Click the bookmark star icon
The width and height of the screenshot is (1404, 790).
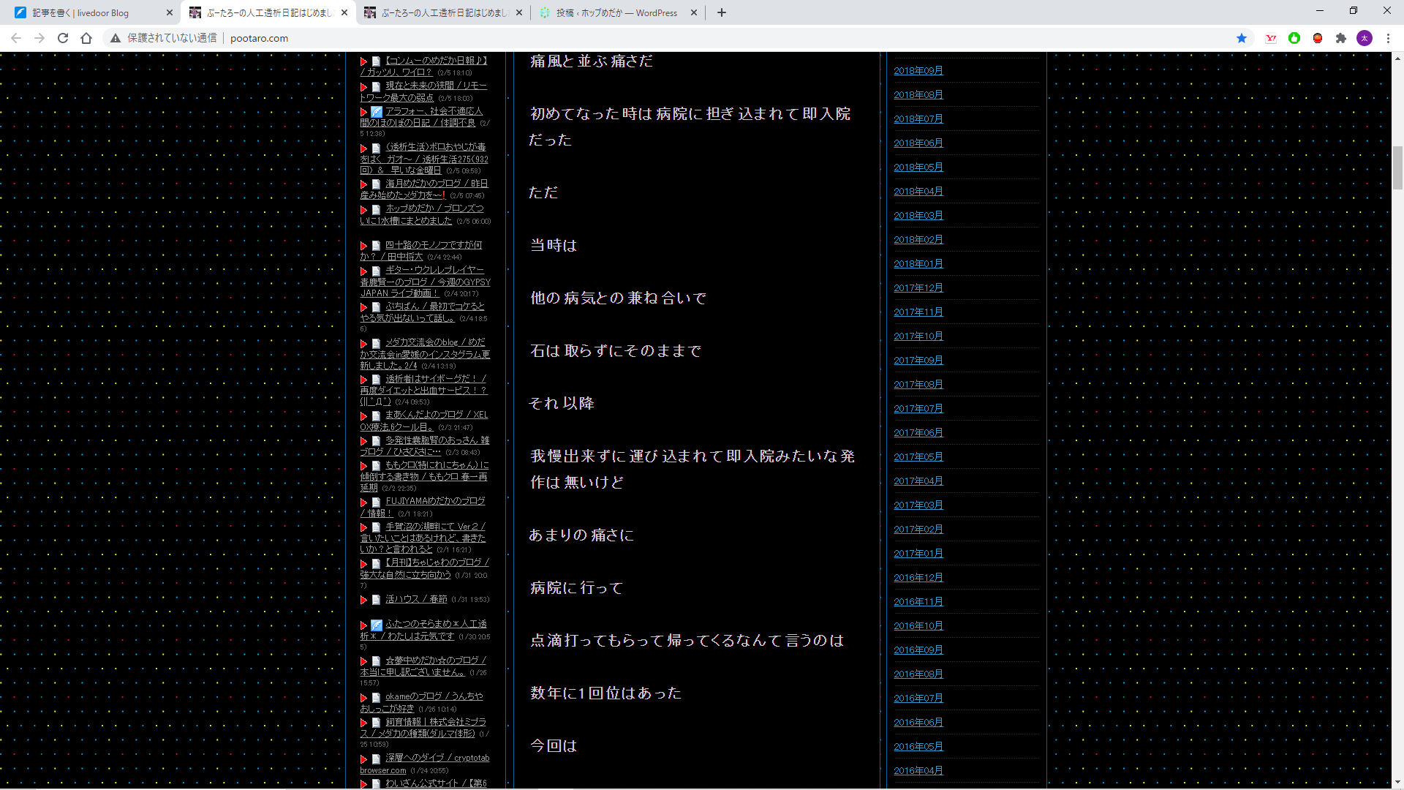[x=1242, y=38]
